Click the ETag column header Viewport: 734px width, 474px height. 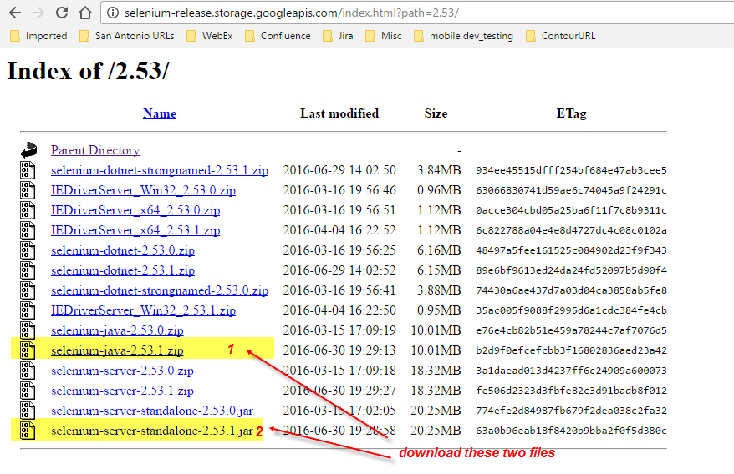[x=571, y=113]
